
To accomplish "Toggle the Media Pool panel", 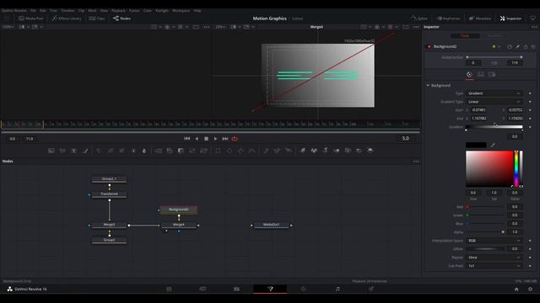I will click(31, 19).
